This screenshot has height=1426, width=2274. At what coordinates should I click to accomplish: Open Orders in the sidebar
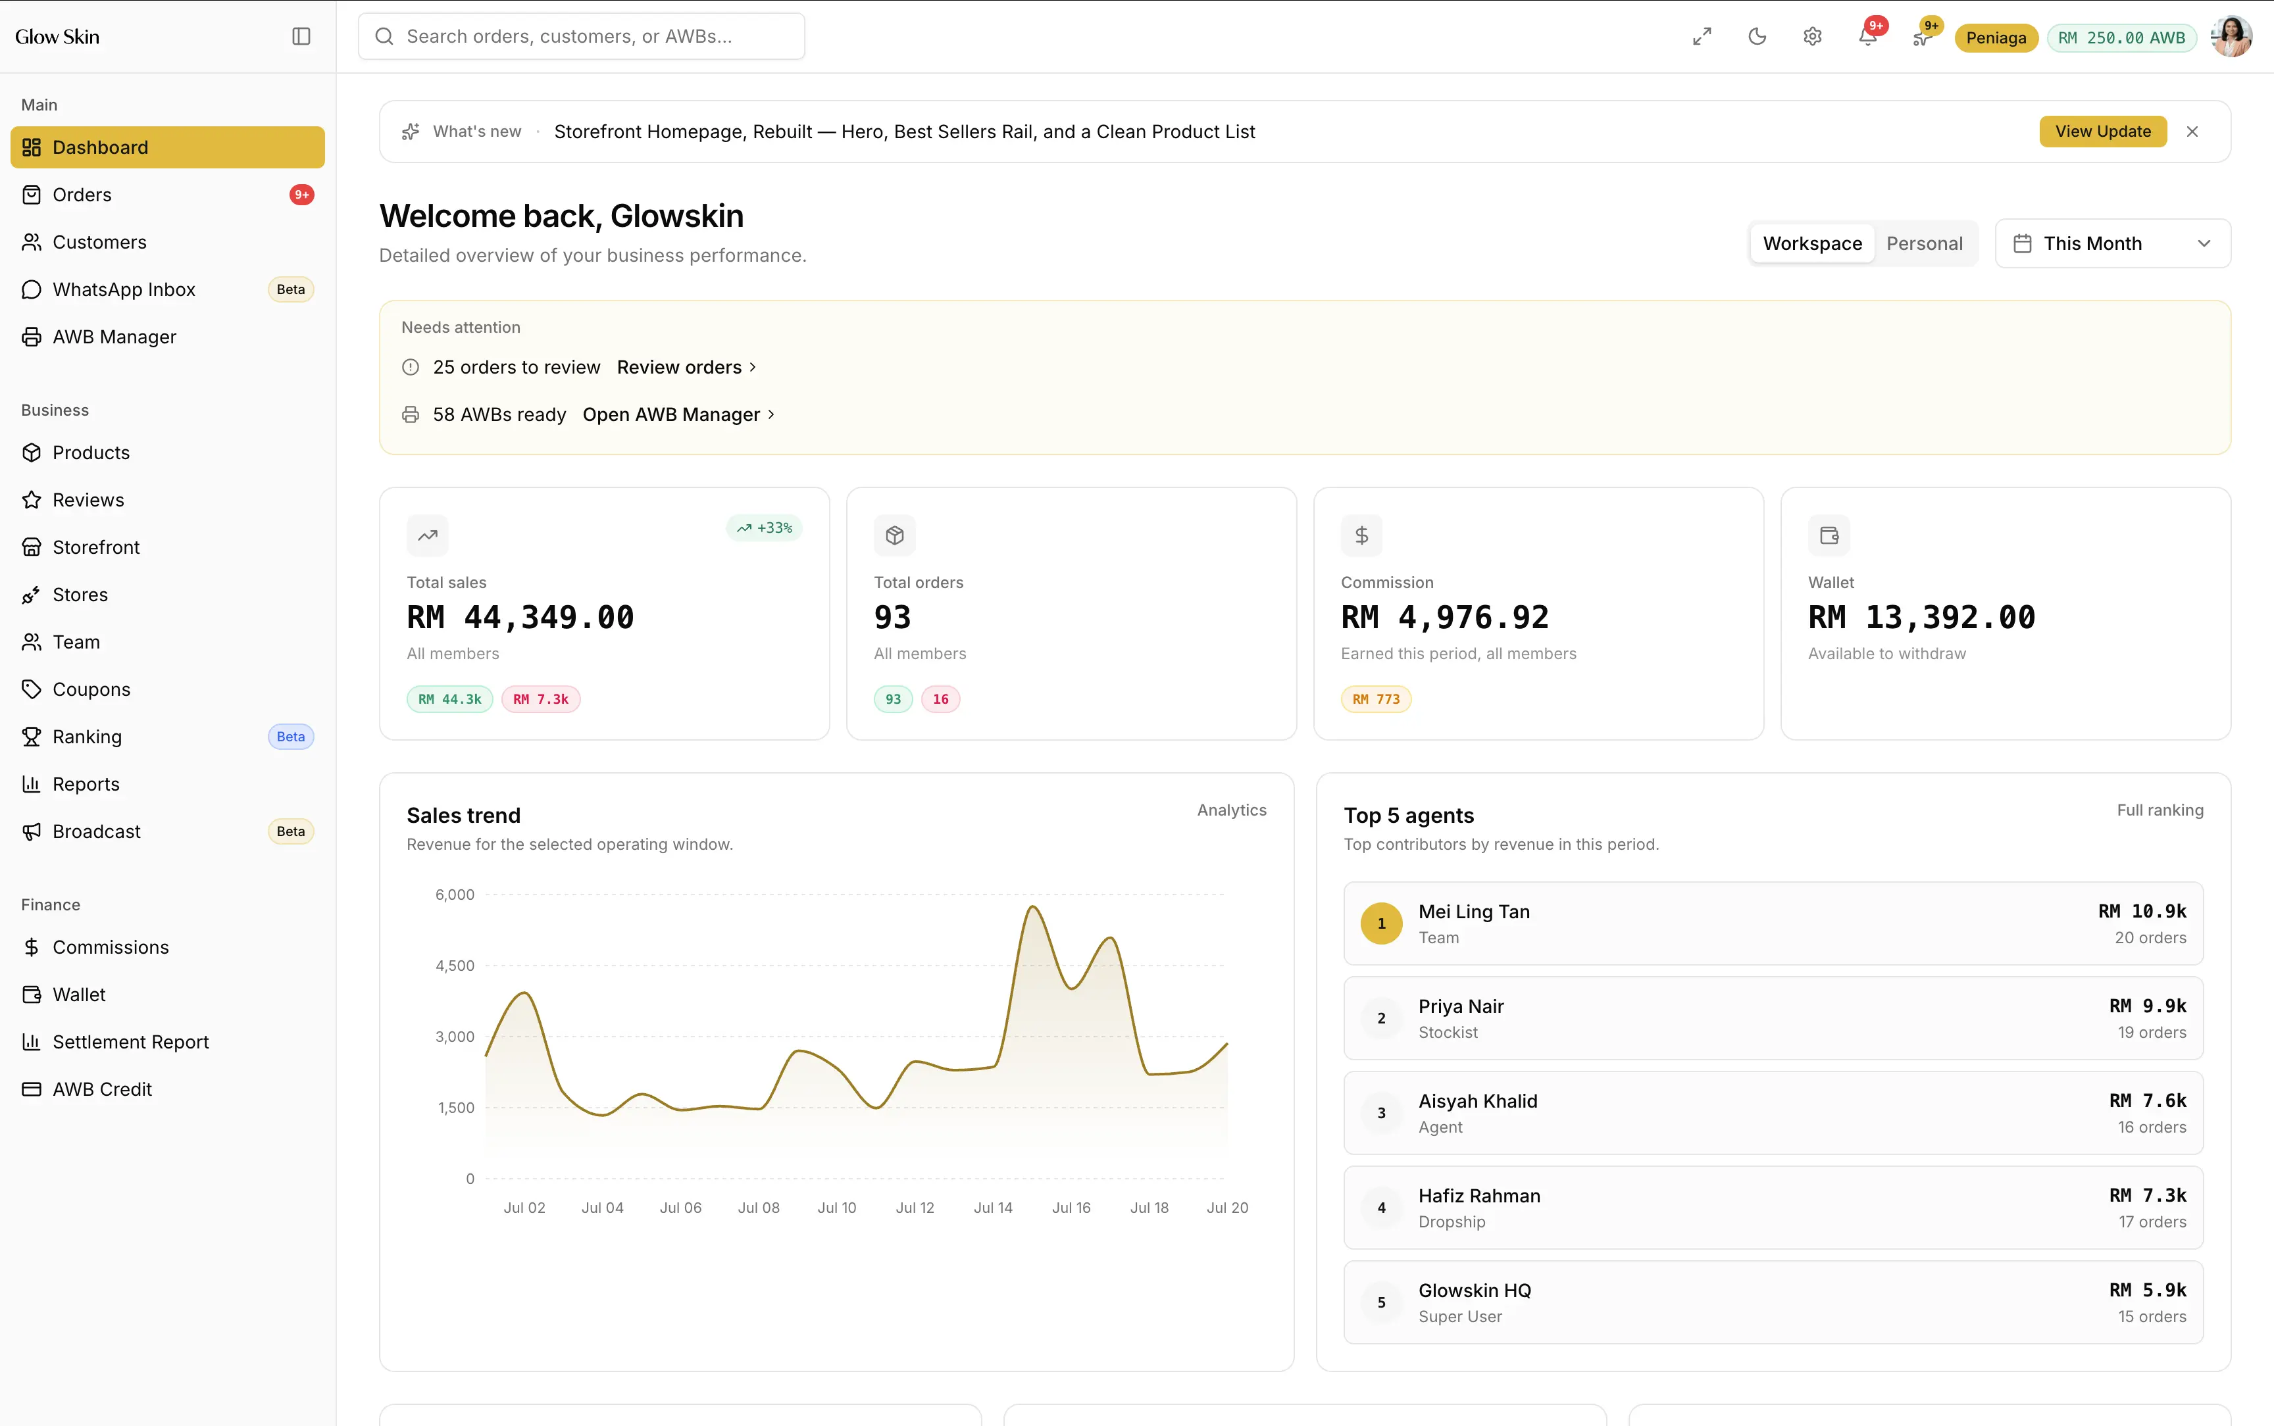tap(168, 194)
